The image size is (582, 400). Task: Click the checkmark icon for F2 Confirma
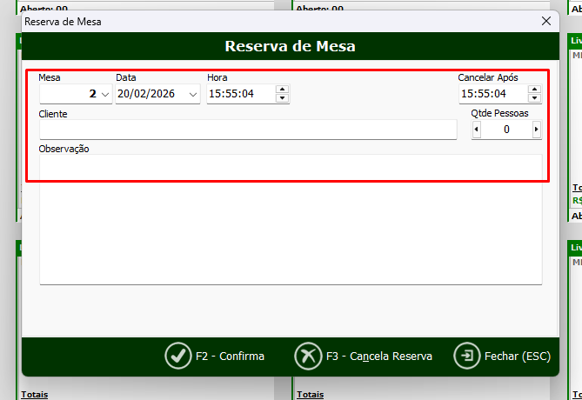pyautogui.click(x=177, y=356)
